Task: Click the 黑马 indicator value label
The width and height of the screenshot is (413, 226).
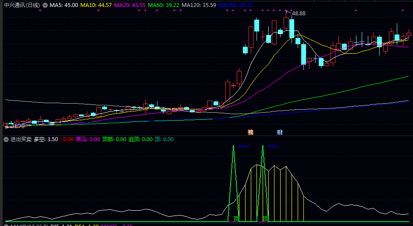Action: [x=88, y=139]
